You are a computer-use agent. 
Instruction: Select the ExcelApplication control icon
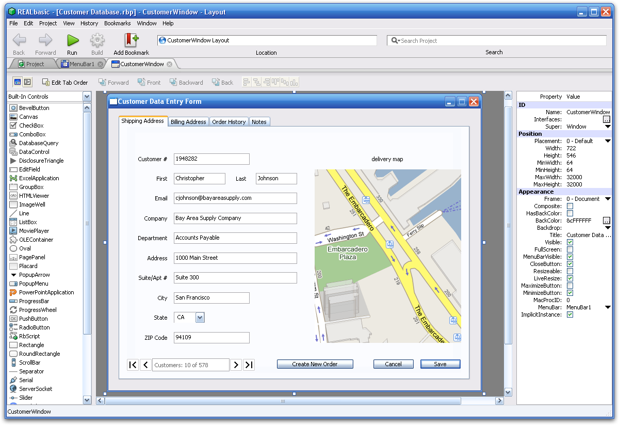[13, 178]
